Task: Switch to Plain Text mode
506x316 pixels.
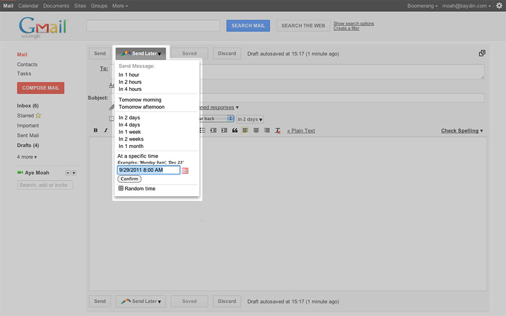Action: click(x=301, y=130)
